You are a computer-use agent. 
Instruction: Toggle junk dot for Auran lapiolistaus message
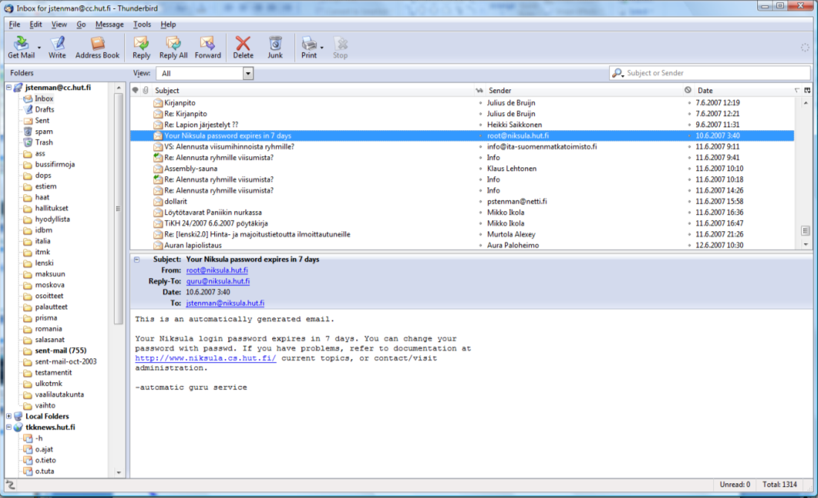coord(689,245)
